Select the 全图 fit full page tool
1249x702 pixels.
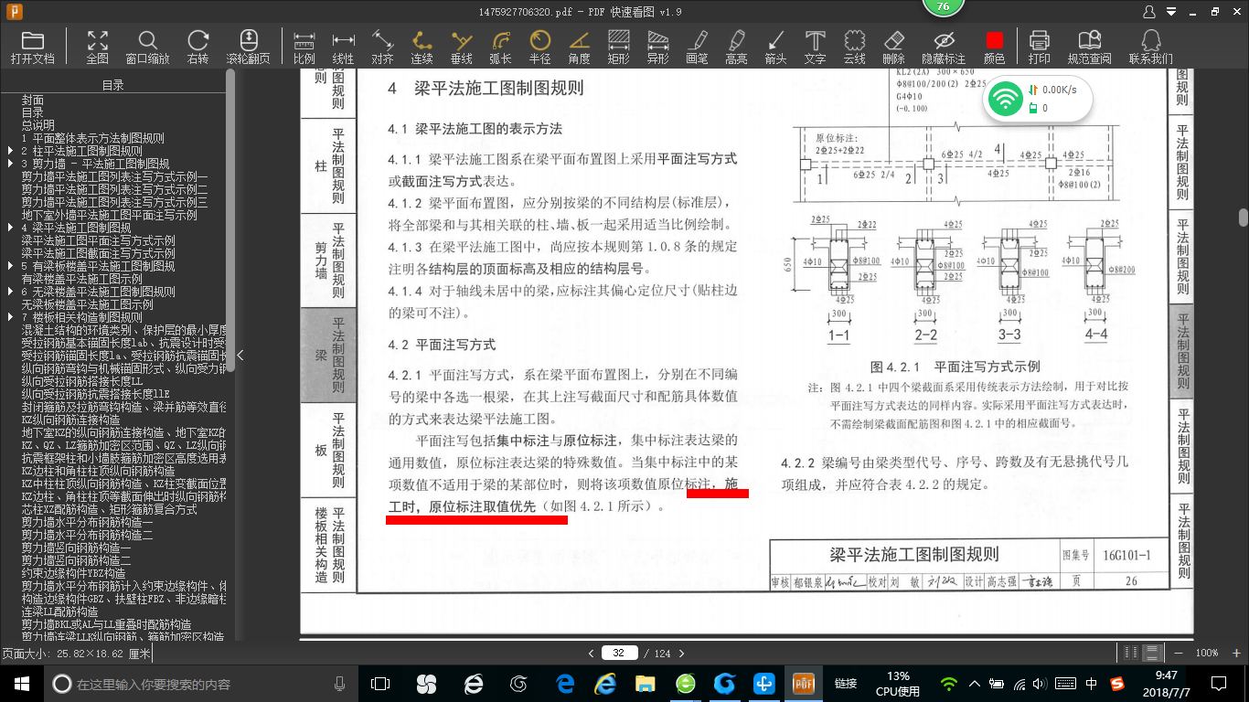point(98,48)
